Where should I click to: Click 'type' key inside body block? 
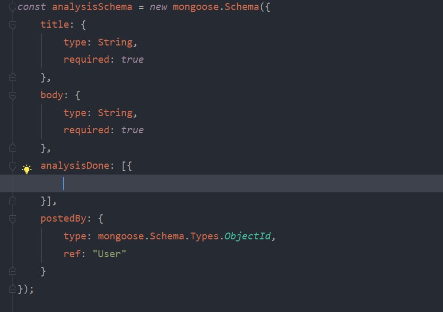75,113
